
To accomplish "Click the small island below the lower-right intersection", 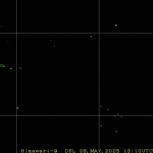I will (101, 126).
